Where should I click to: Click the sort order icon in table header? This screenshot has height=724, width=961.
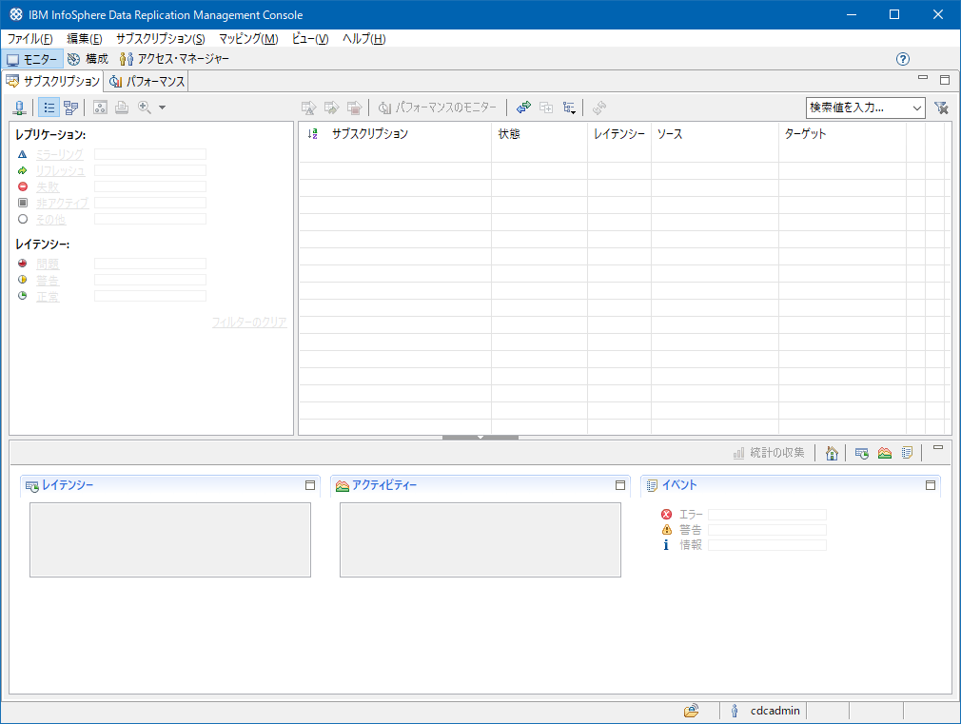click(313, 133)
